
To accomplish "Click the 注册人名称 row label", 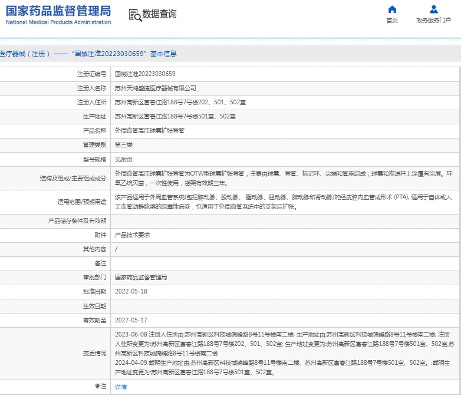I will pos(91,88).
